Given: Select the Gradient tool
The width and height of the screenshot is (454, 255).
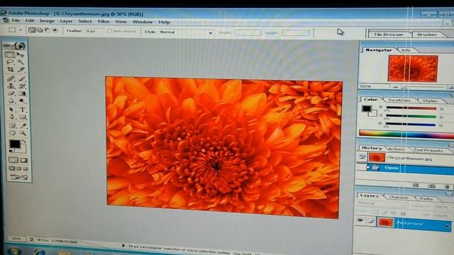Looking at the screenshot, I should point(22,93).
